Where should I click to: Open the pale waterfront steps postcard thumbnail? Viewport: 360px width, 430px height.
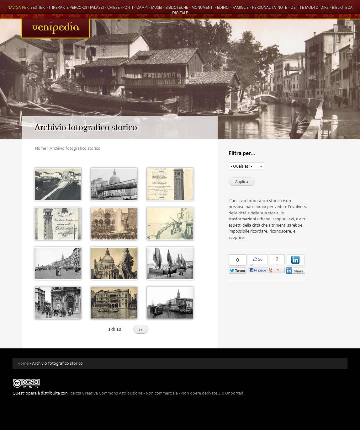point(170,224)
